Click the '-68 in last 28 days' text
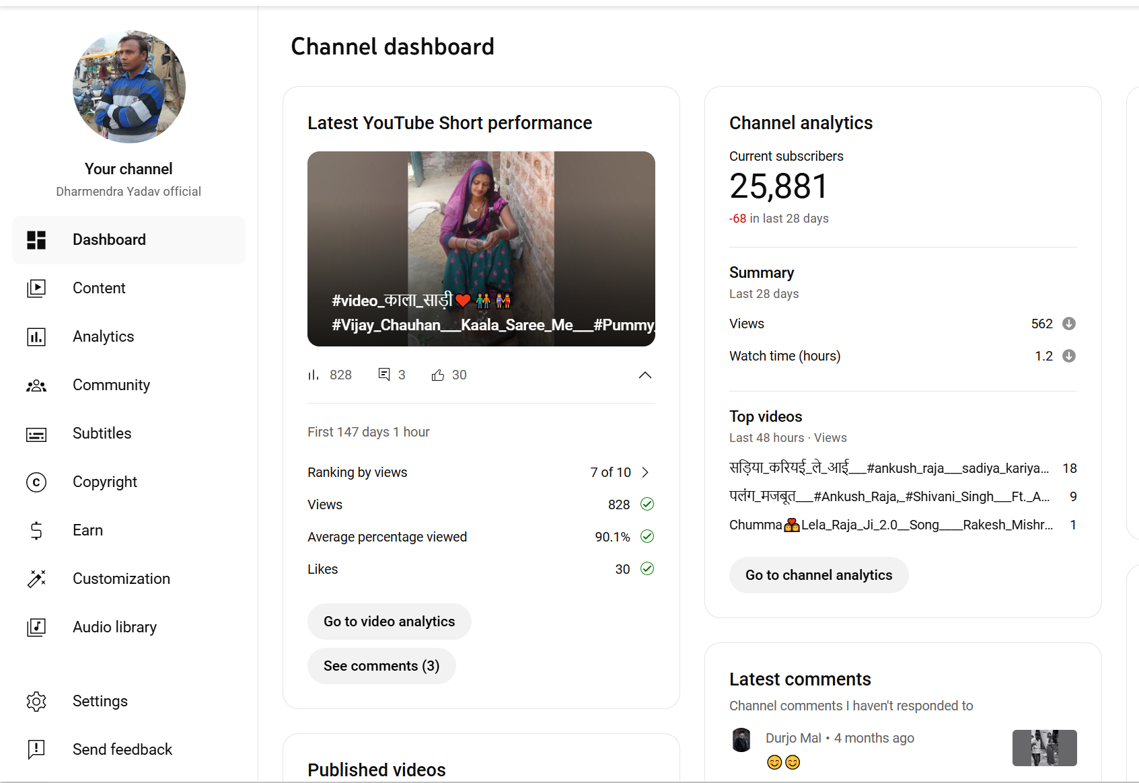The height and width of the screenshot is (783, 1139). pos(779,219)
